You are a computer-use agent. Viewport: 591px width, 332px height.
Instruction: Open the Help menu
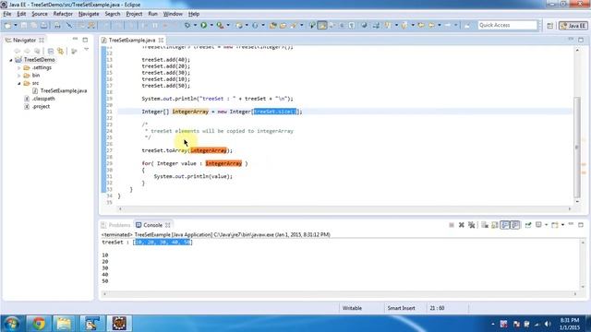pos(194,14)
